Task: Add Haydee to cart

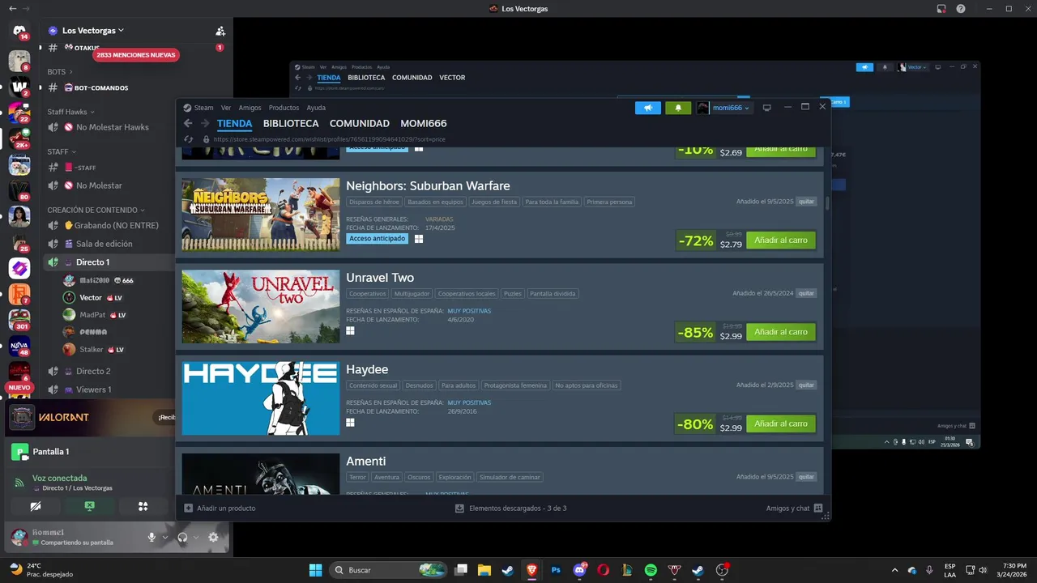Action: coord(781,423)
